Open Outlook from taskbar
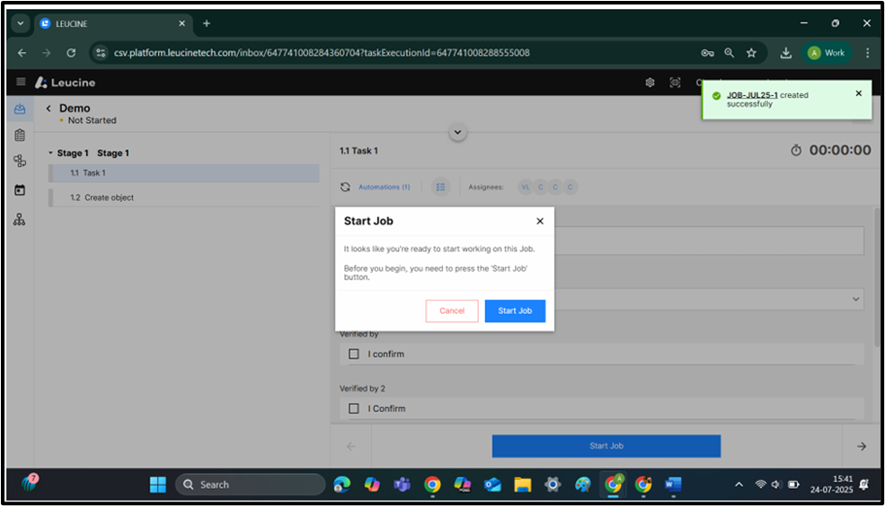This screenshot has width=885, height=506. (492, 484)
